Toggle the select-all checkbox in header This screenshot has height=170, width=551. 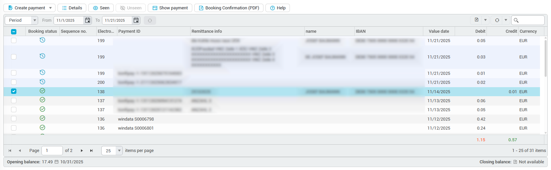tap(14, 31)
